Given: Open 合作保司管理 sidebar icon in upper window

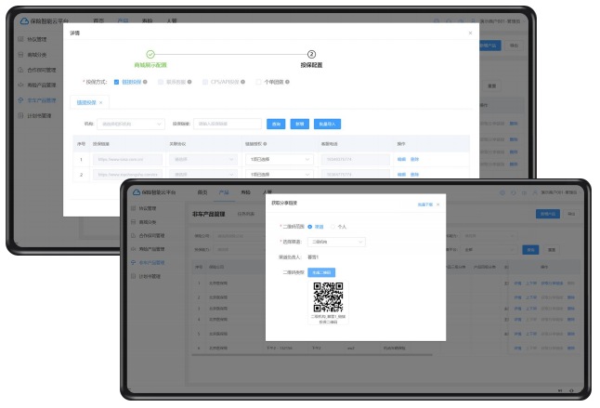Looking at the screenshot, I should pos(20,70).
